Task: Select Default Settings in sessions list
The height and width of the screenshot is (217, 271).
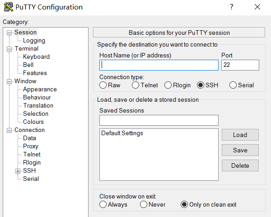Action: [x=122, y=133]
